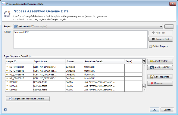The width and height of the screenshot is (178, 115).
Task: Click the diamond icon of sample DE9938
Action: pos(7,90)
